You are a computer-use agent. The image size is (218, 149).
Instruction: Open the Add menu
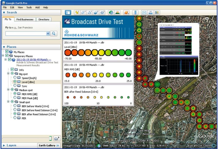(x=37, y=8)
